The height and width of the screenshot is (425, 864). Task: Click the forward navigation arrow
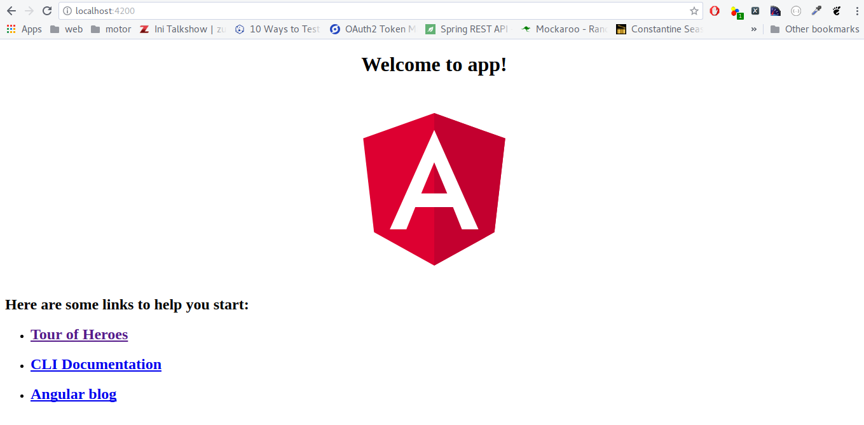pos(29,11)
